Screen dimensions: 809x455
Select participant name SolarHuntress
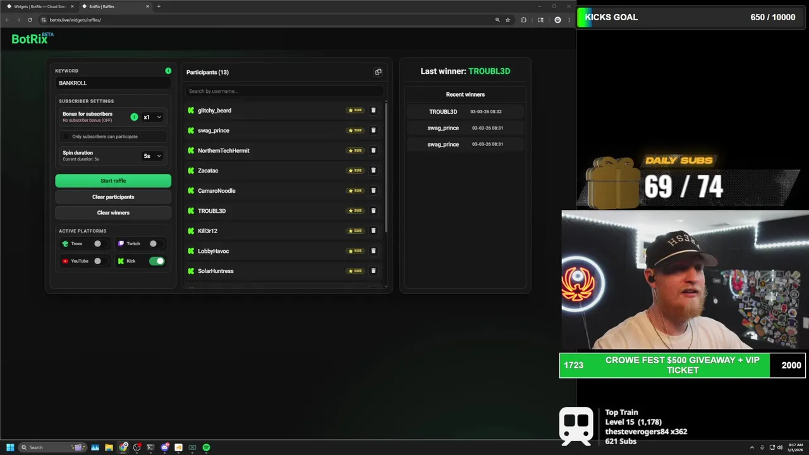pyautogui.click(x=216, y=271)
